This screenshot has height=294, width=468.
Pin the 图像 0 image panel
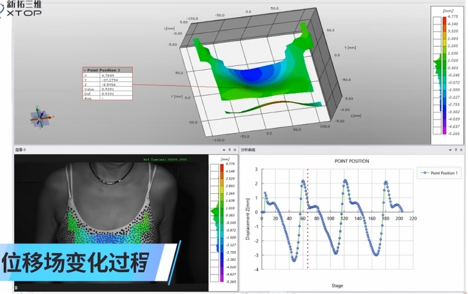click(229, 149)
